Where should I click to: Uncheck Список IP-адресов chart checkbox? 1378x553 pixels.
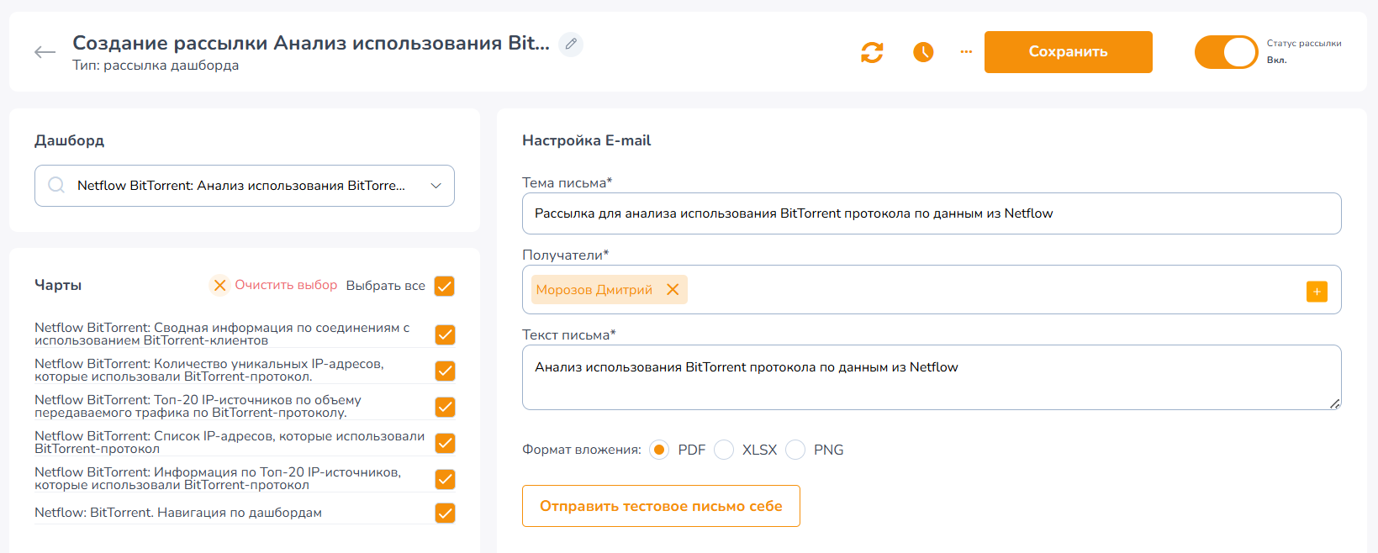click(x=445, y=443)
